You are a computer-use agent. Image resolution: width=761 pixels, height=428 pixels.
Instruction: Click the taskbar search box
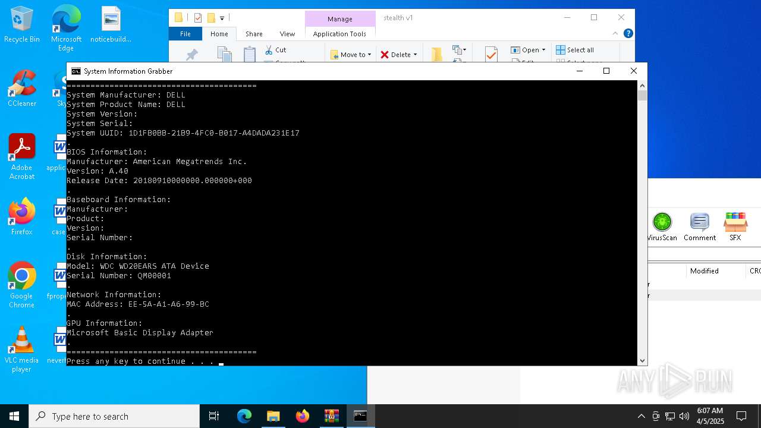pyautogui.click(x=114, y=416)
